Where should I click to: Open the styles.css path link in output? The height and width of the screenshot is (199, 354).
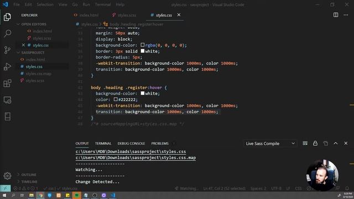coord(131,151)
